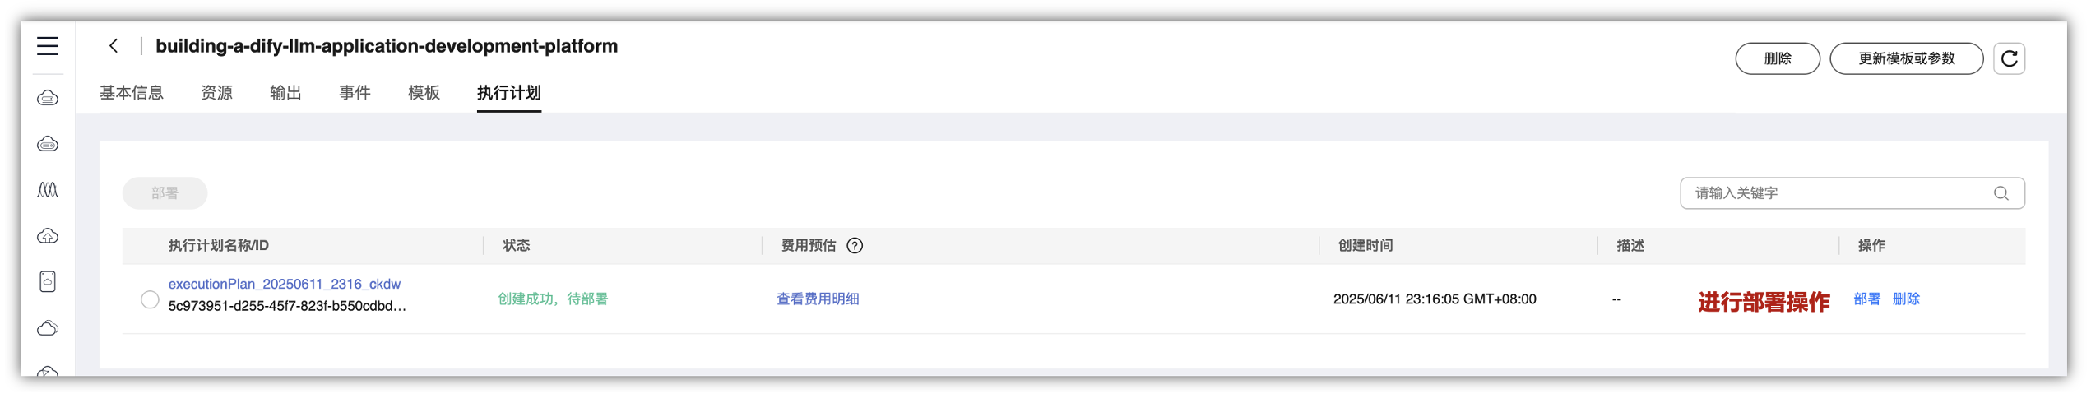Screen dimensions: 2091x403
Task: Click the help icon next to 费用预估
Action: (855, 246)
